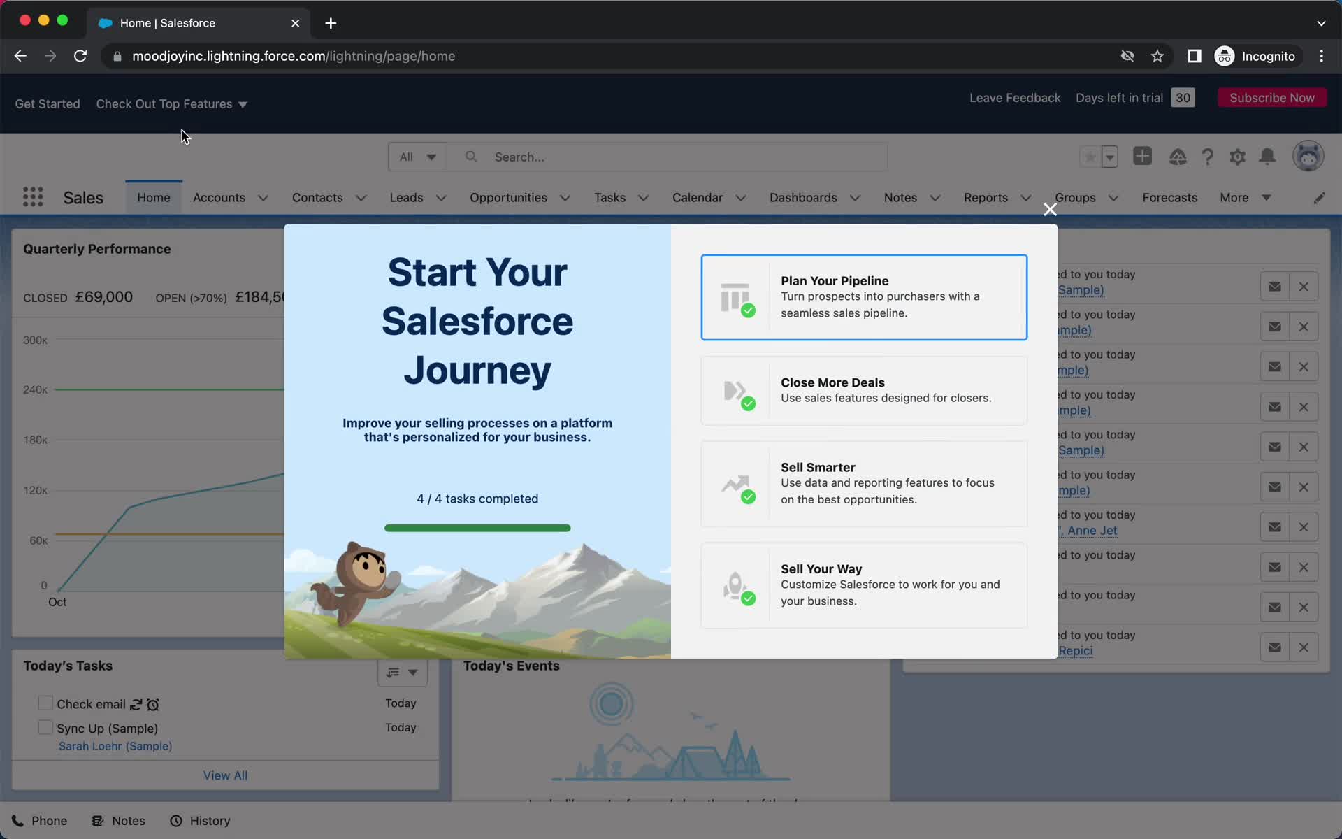Open the Help question mark icon
The height and width of the screenshot is (839, 1342).
coord(1207,157)
